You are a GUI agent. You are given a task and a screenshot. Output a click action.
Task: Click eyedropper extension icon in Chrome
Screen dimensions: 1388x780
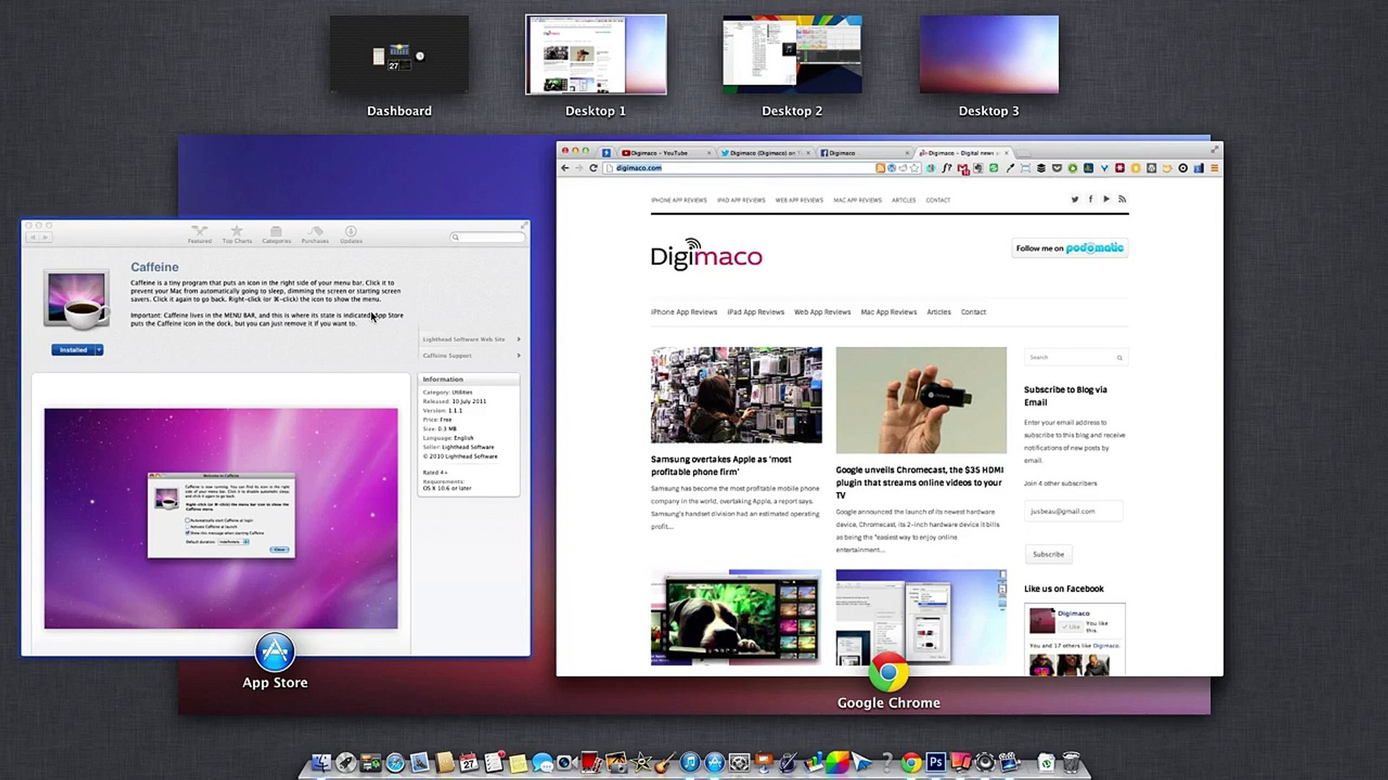1010,168
